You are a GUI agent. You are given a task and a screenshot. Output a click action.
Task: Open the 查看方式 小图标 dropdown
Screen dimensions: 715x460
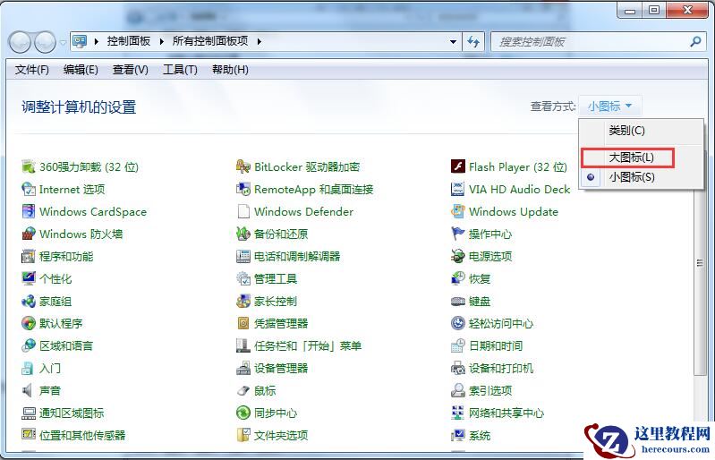tap(609, 106)
